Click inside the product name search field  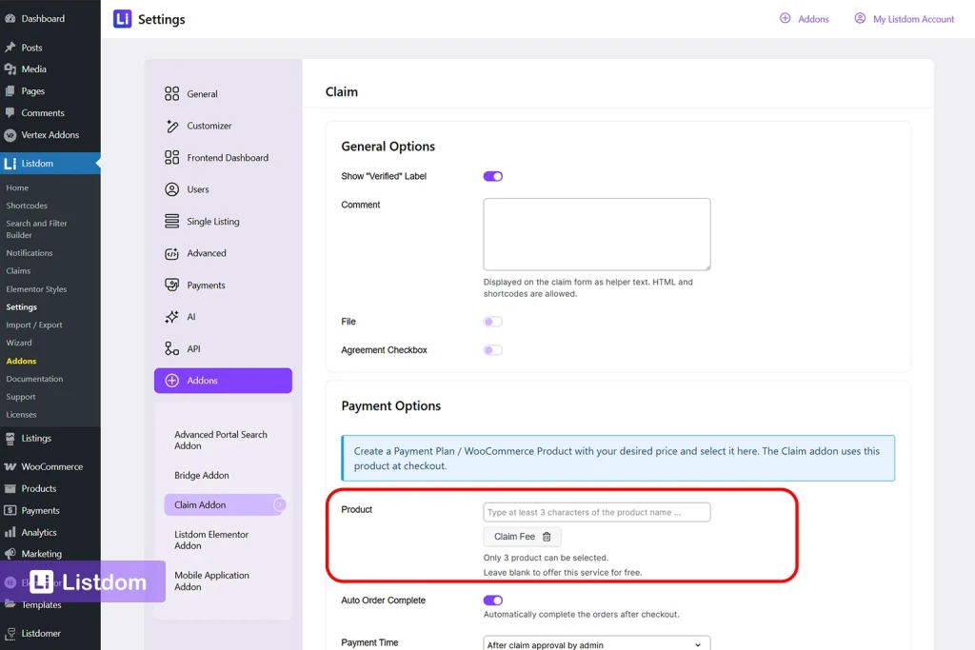[596, 512]
